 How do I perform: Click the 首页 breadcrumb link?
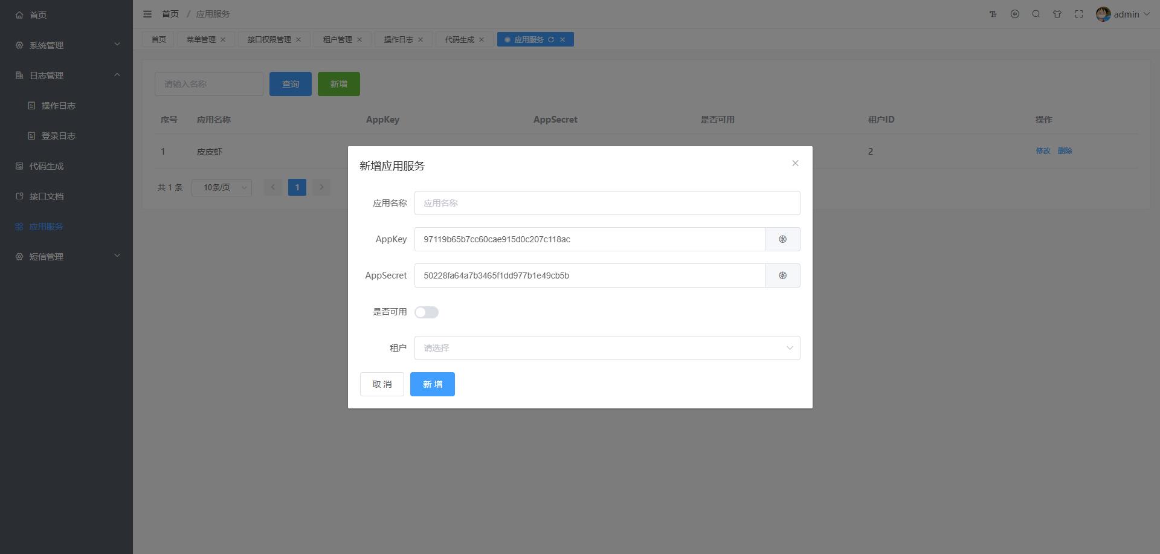(x=170, y=14)
